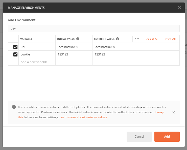Click the cookie variable name cell
The height and width of the screenshot is (150, 187).
click(x=37, y=54)
